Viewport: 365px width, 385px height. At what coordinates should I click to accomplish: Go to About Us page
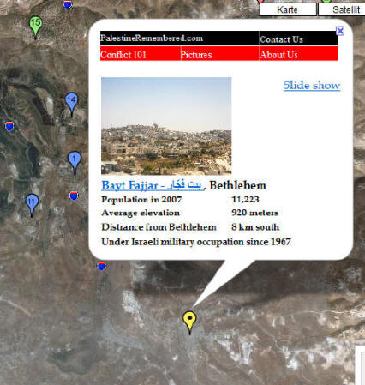[x=279, y=54]
